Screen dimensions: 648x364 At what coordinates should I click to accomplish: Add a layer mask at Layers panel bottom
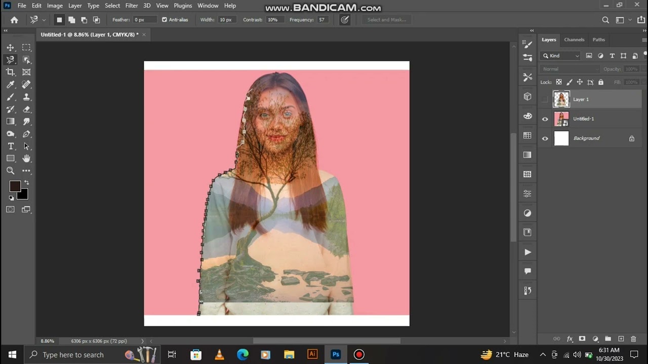pos(582,339)
